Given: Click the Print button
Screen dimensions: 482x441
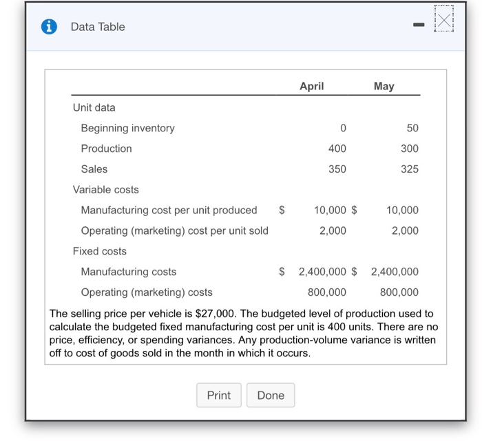Looking at the screenshot, I should (x=219, y=395).
